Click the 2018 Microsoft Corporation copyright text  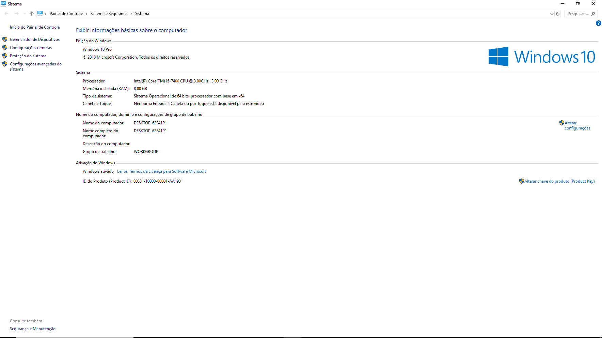[x=137, y=57]
